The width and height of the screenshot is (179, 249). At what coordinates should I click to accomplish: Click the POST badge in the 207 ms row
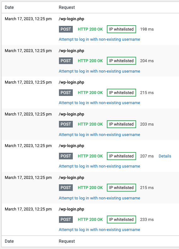point(66,156)
